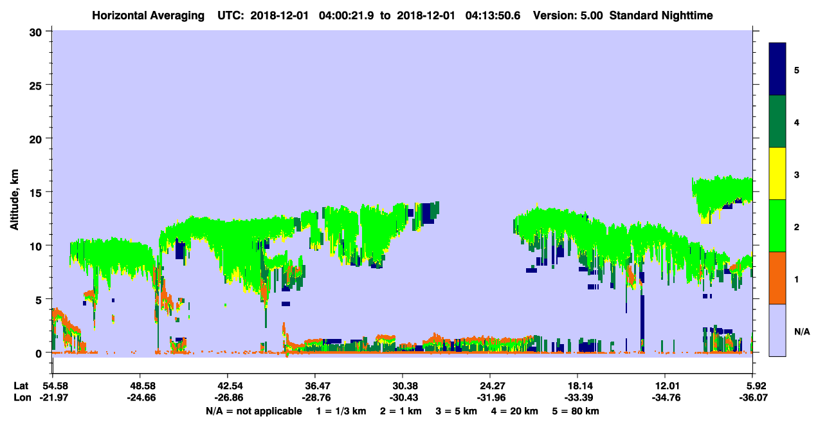Click the 'Lon' row label
Viewport: 836px width, 429px height.
[x=22, y=397]
